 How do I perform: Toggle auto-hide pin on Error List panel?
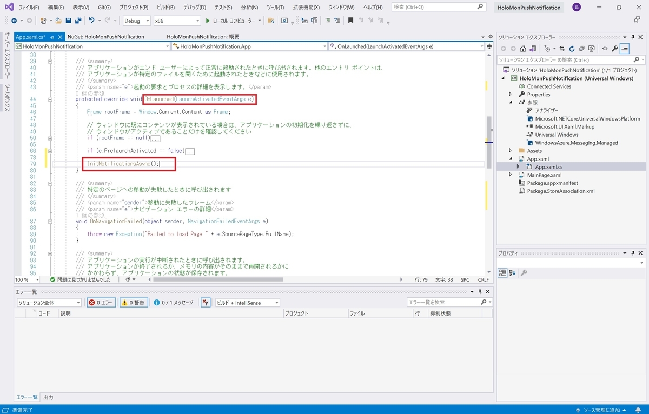pos(481,291)
